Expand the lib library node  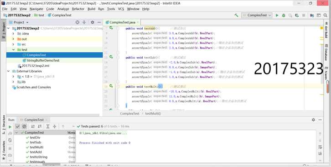tap(13, 82)
